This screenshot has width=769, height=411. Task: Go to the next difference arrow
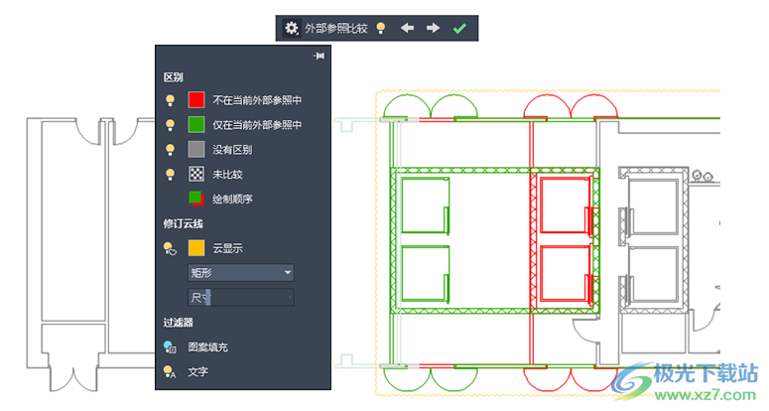pos(433,28)
